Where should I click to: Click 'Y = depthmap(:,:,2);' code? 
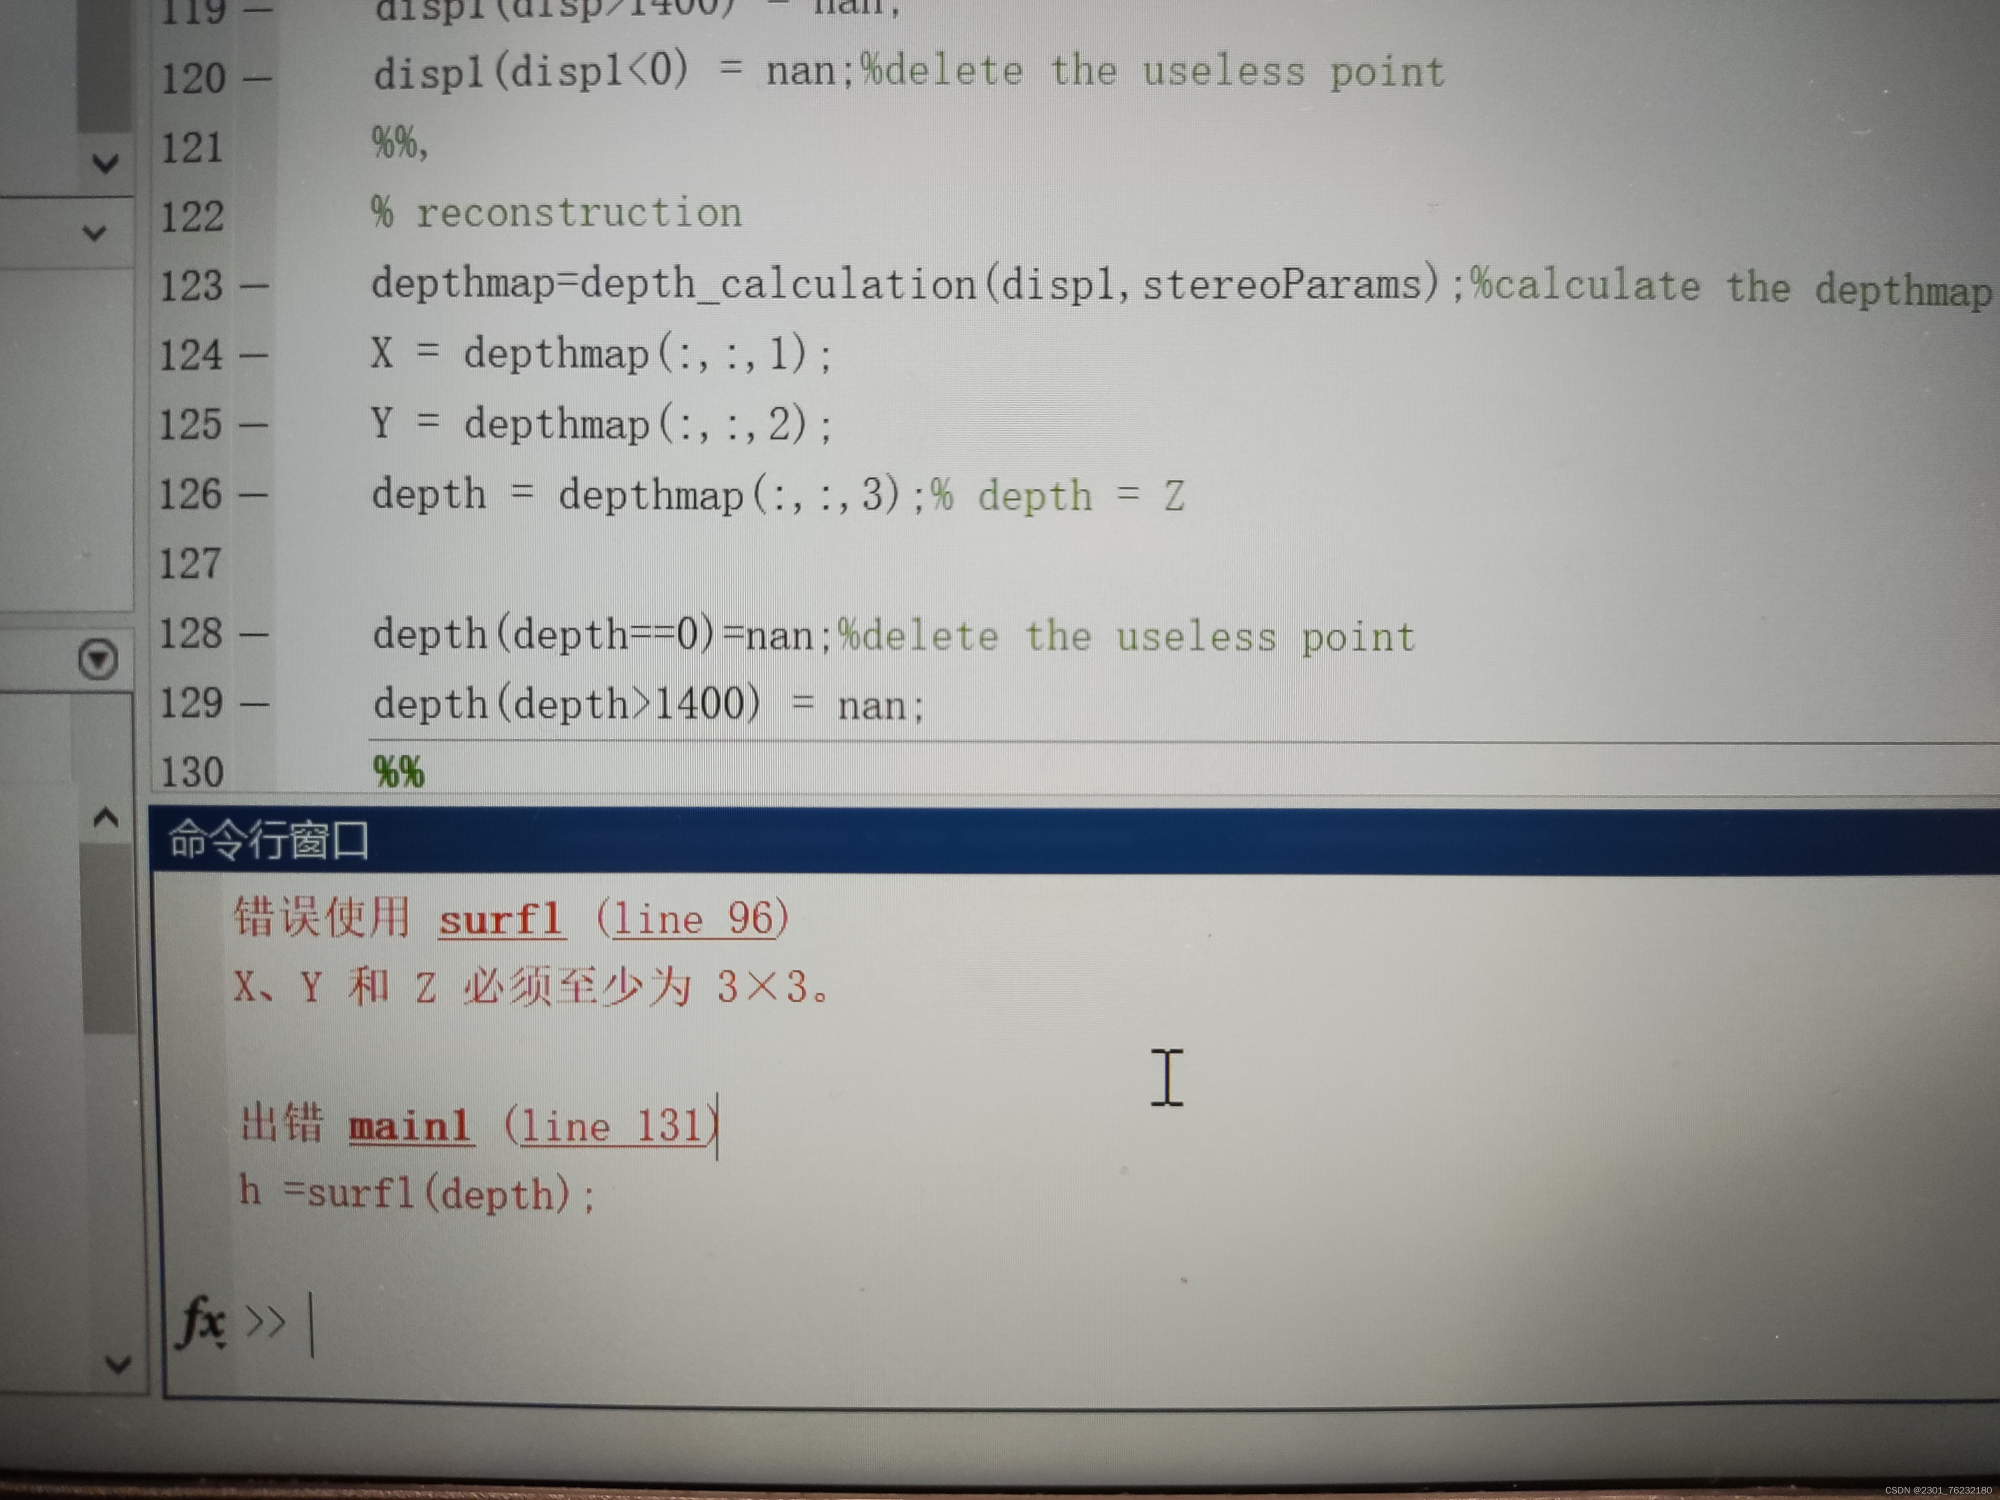click(x=600, y=424)
